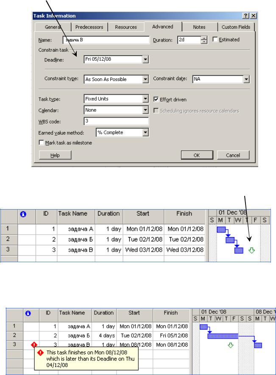Screen dimensions: 276x375
Task: Open the Calendar dropdown
Action: [x=145, y=110]
